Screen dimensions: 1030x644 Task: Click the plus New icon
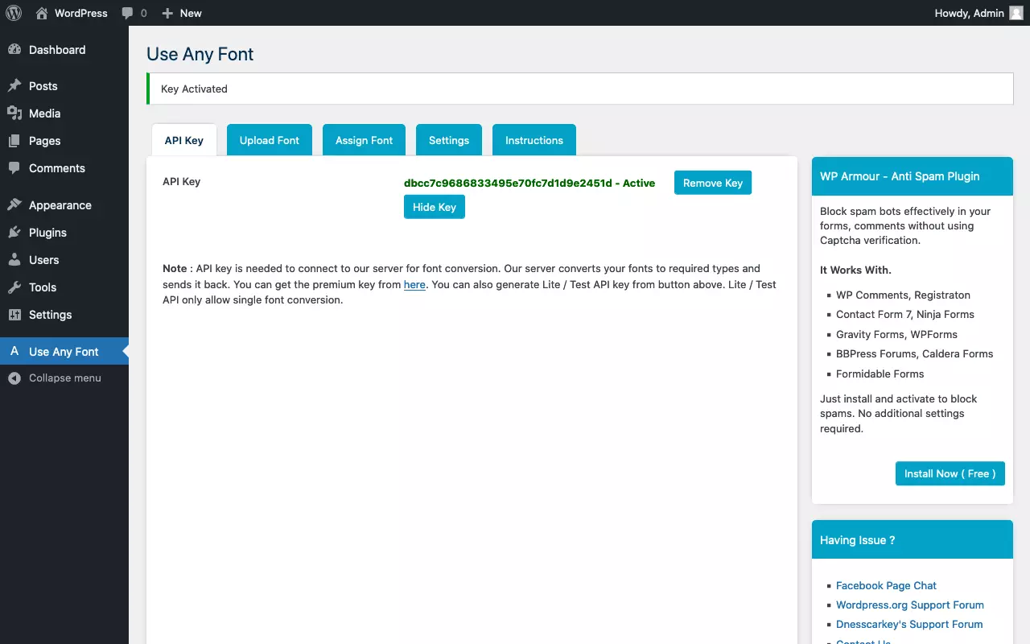tap(167, 13)
